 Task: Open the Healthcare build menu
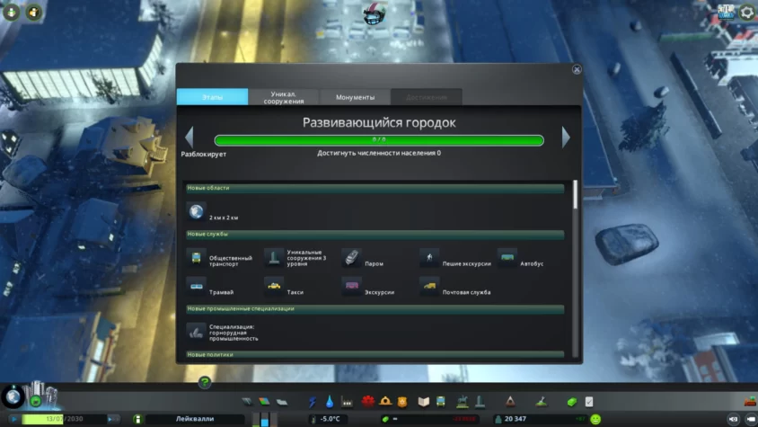click(368, 401)
